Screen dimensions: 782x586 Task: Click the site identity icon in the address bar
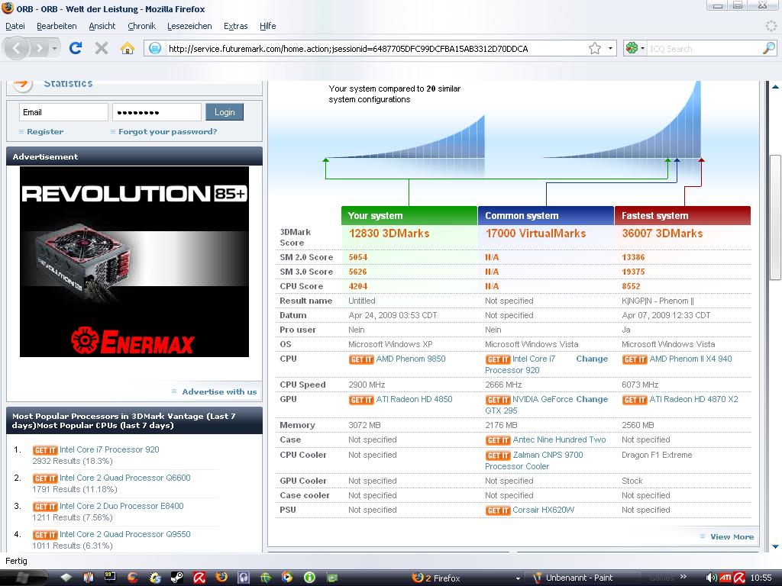pos(155,48)
